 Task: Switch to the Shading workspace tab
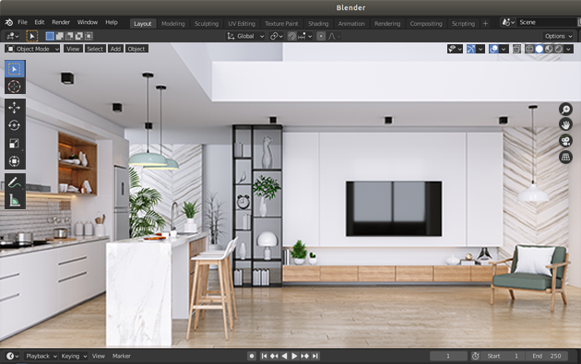tap(318, 23)
